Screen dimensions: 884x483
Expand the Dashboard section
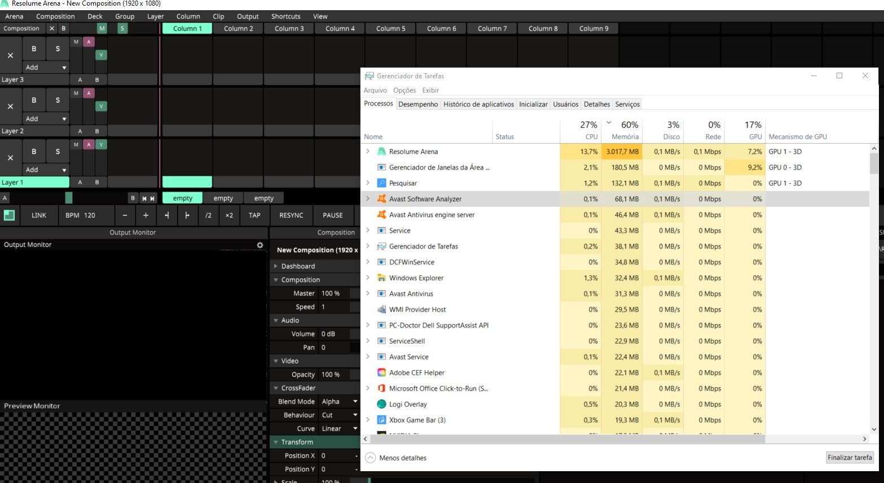pos(298,267)
